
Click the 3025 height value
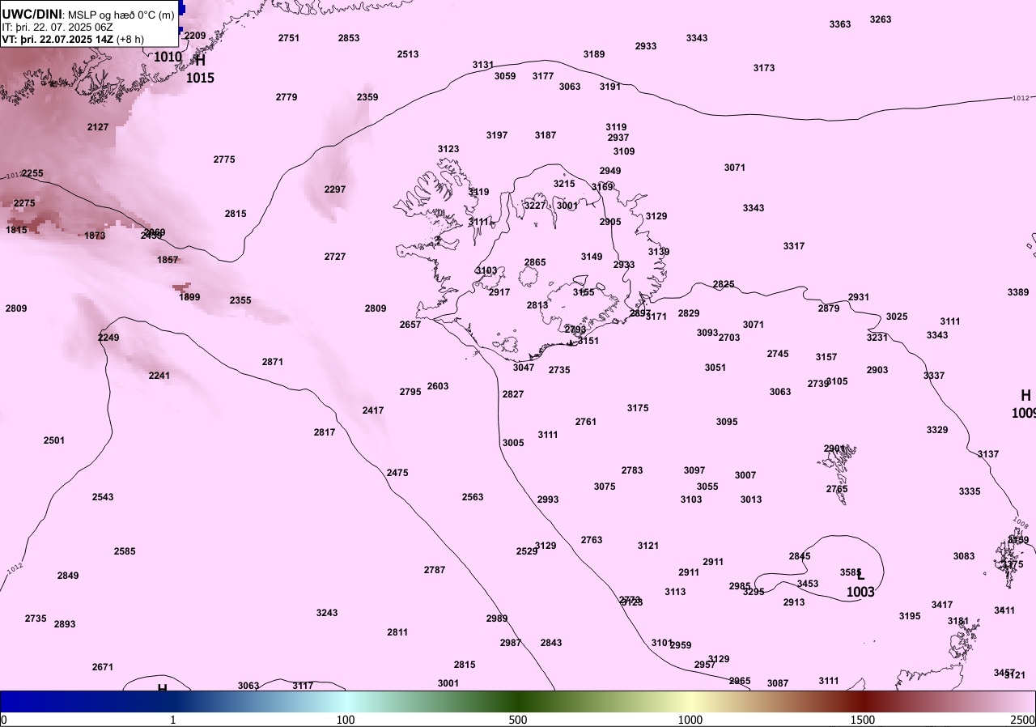point(897,317)
